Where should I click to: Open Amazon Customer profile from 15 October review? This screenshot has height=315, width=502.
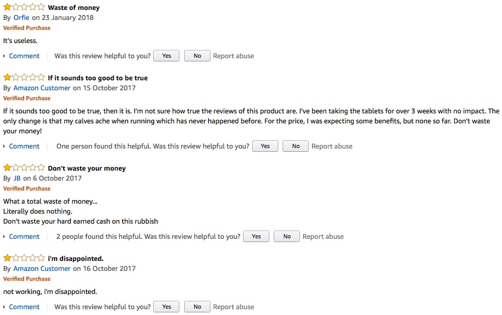42,88
